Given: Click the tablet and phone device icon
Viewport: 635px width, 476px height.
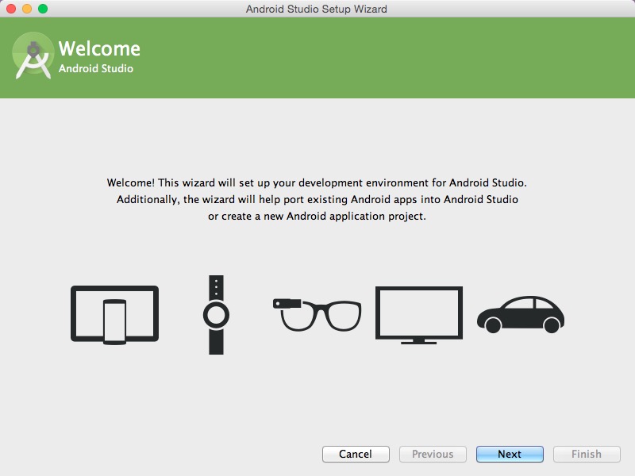Looking at the screenshot, I should 114,315.
